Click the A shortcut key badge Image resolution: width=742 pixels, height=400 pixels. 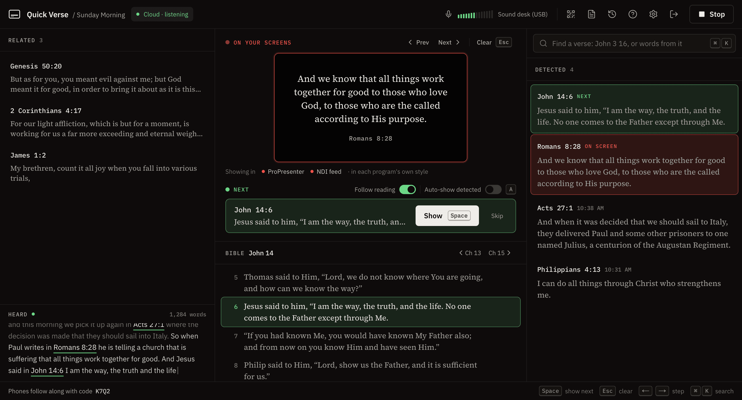[x=511, y=189]
